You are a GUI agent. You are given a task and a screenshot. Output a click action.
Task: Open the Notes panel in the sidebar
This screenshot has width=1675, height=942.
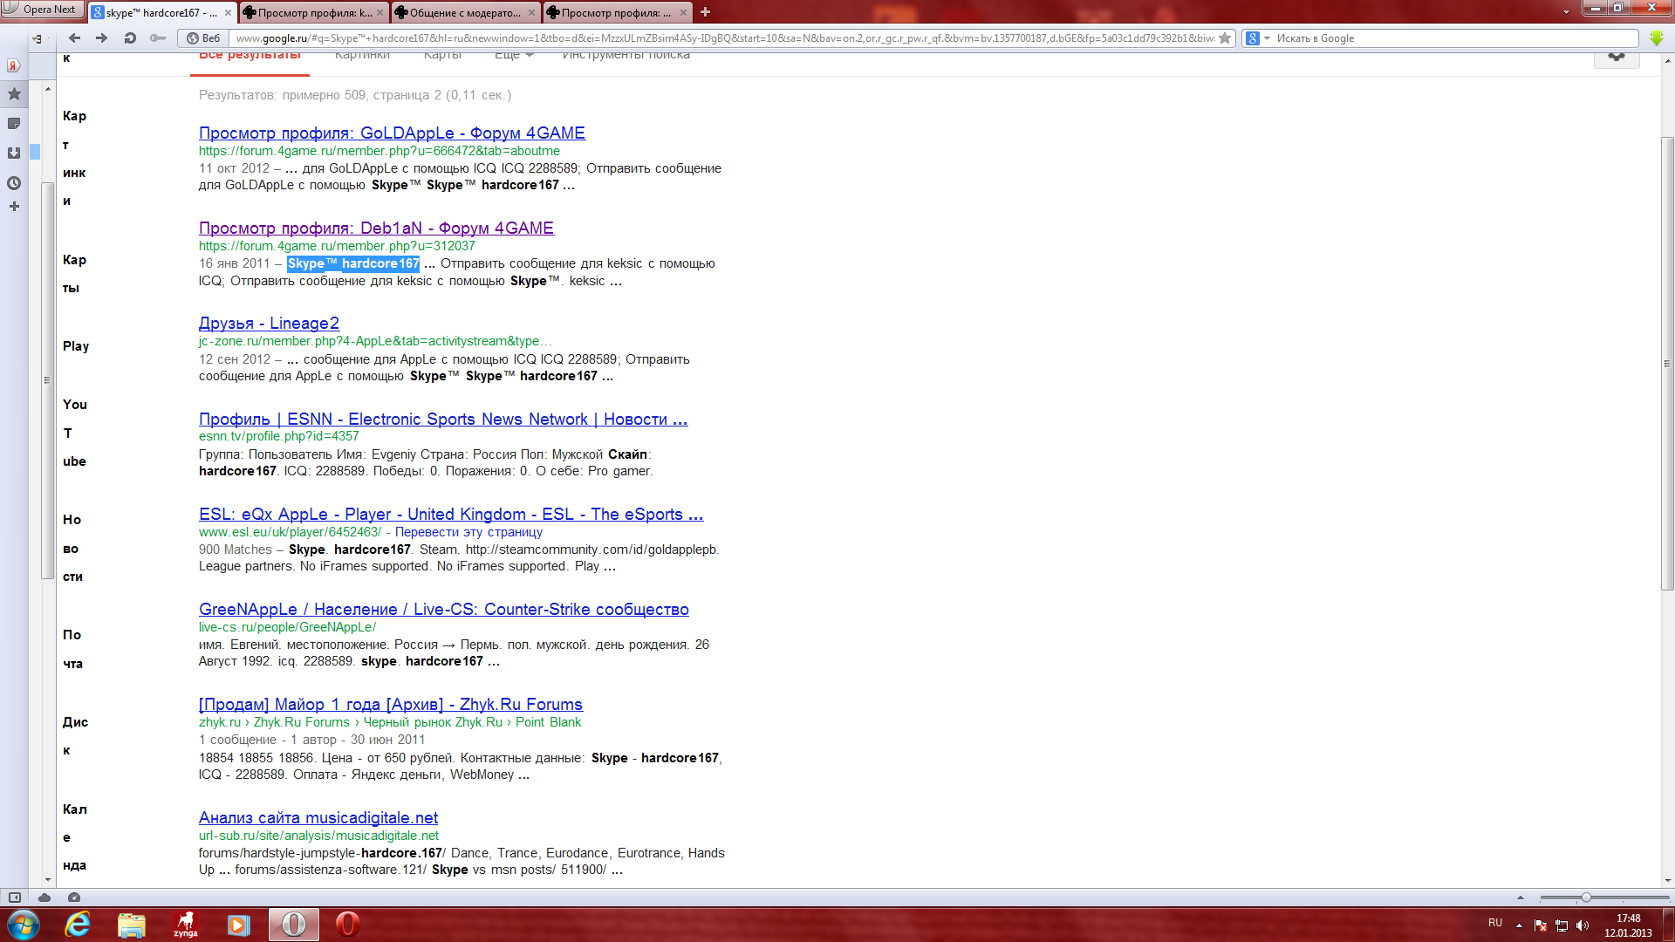click(14, 124)
